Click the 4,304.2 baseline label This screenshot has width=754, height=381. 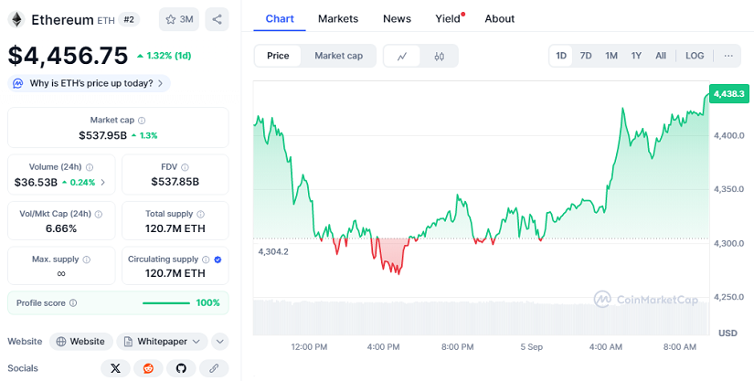click(273, 251)
